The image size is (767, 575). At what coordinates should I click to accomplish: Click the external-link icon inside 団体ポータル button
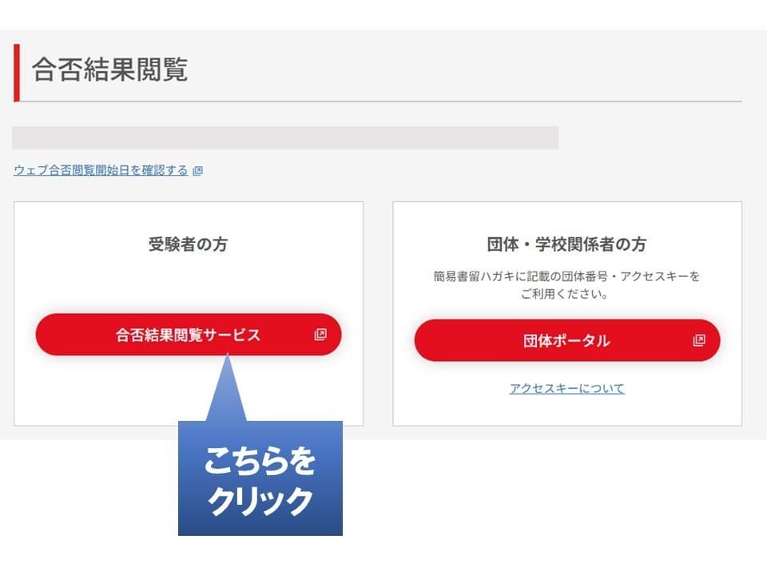click(699, 340)
